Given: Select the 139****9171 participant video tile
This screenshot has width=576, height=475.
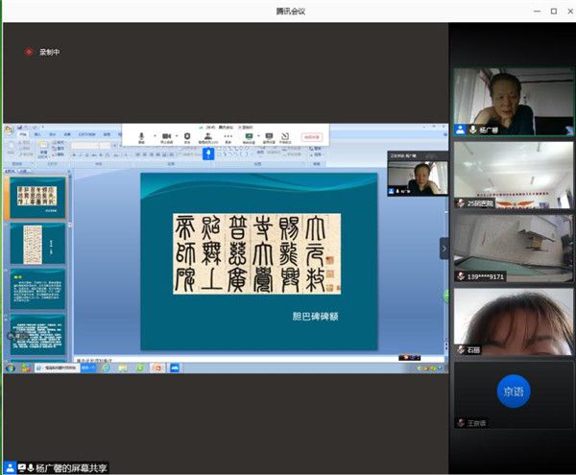Looking at the screenshot, I should coord(514,249).
